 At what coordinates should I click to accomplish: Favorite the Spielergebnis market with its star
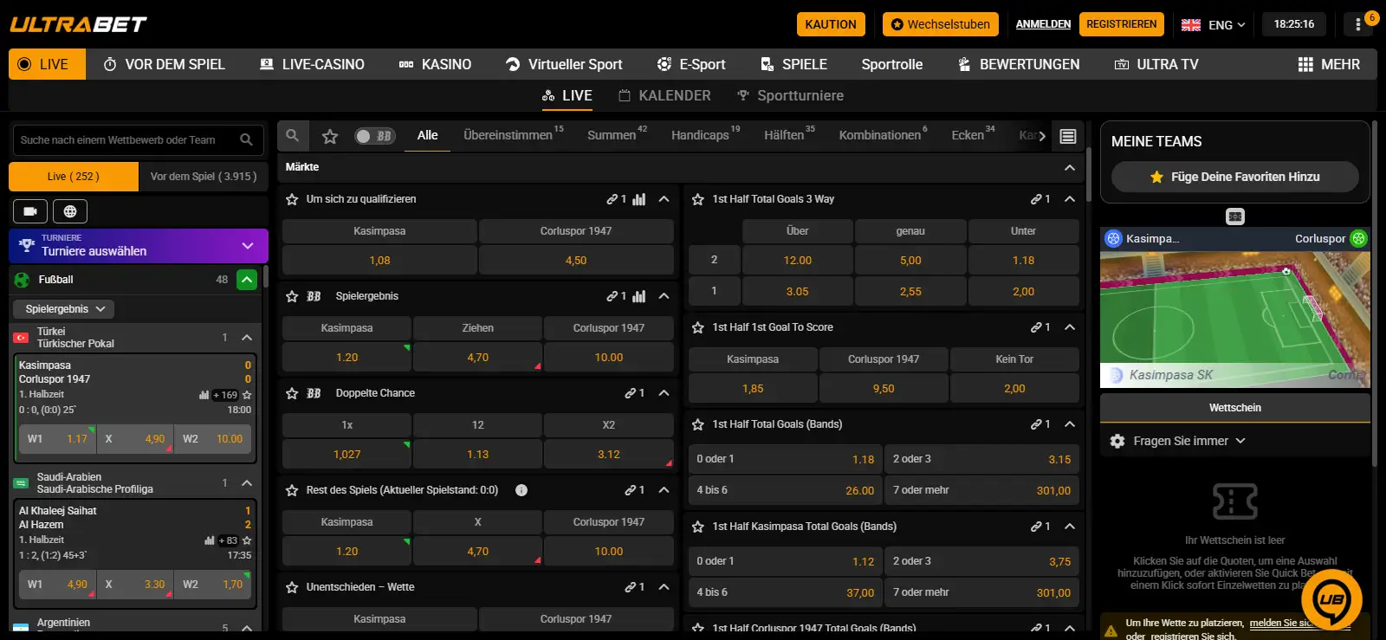click(292, 296)
